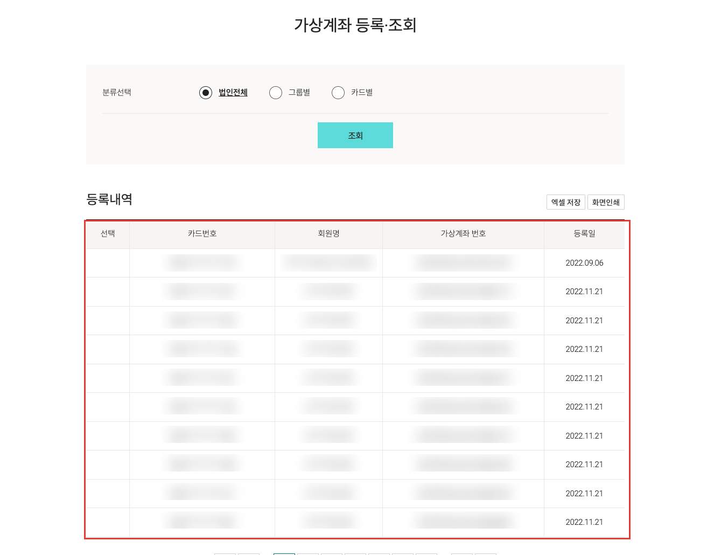
Task: Click the first row's blurred card number
Action: 202,263
